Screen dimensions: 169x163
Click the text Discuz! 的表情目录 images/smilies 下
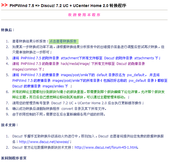40,86
